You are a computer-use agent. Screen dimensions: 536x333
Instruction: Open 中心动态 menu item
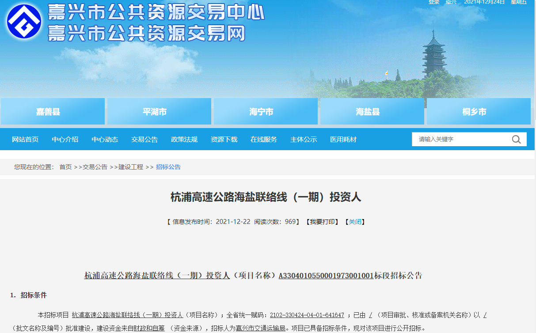(105, 140)
